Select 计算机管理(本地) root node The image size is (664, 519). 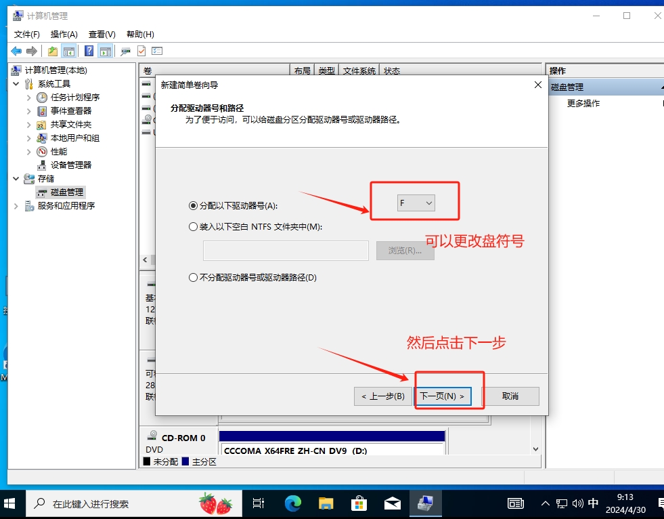(x=56, y=70)
